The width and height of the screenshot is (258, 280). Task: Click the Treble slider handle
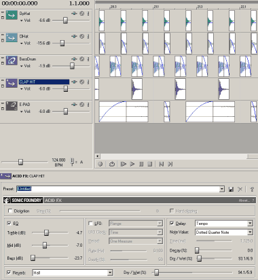pyautogui.click(x=46, y=232)
